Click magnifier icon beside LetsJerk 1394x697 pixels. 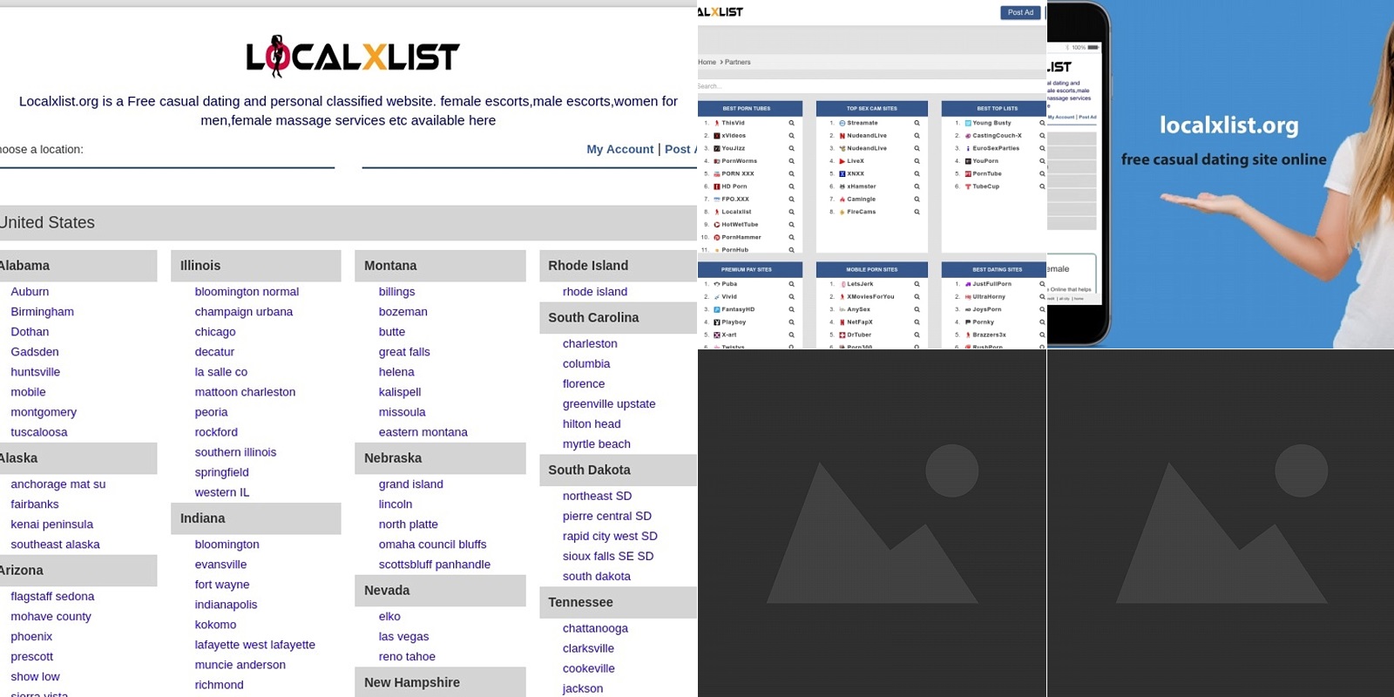tap(917, 284)
